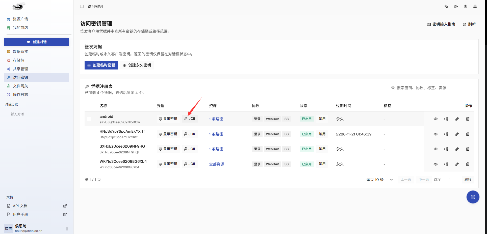Delete the WKYlo30cee62098G6Xb4 key
This screenshot has height=234, width=487.
pyautogui.click(x=468, y=164)
